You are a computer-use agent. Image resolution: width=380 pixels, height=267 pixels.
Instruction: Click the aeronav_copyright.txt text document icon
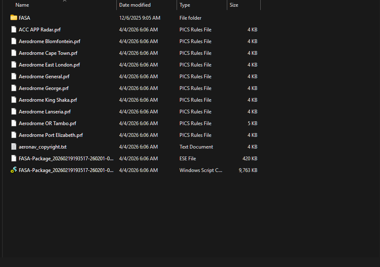(14, 147)
